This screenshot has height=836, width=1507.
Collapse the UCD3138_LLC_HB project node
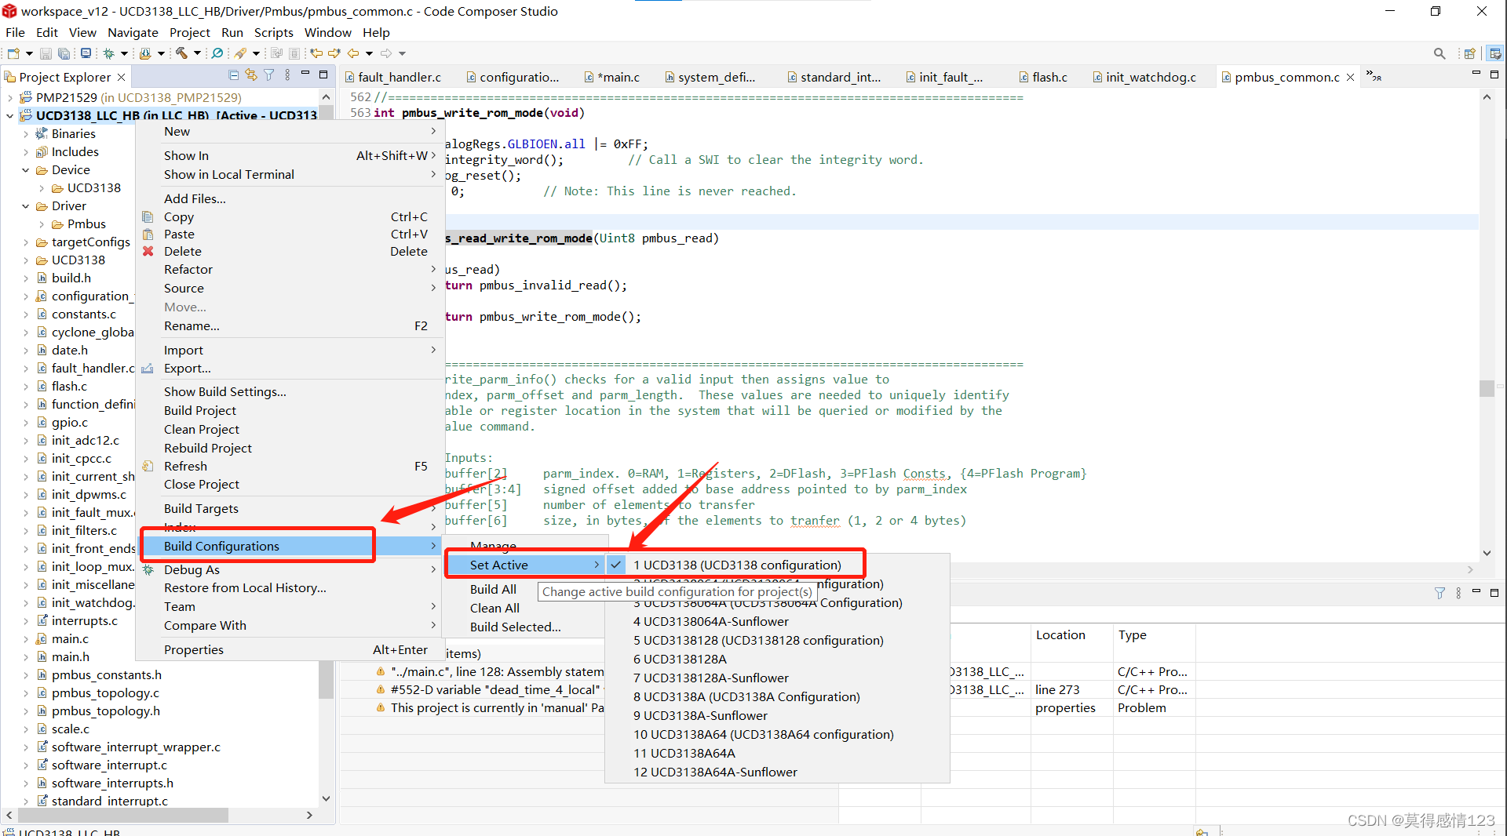tap(9, 115)
